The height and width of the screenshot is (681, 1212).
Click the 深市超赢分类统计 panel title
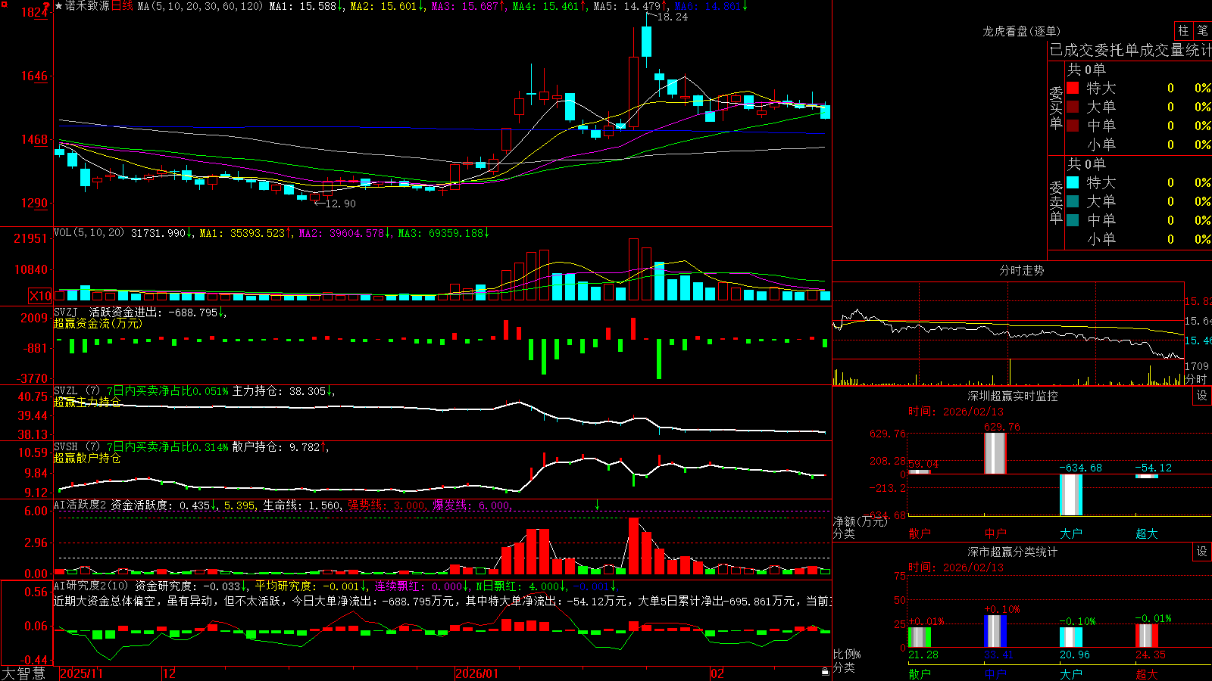tap(1013, 552)
